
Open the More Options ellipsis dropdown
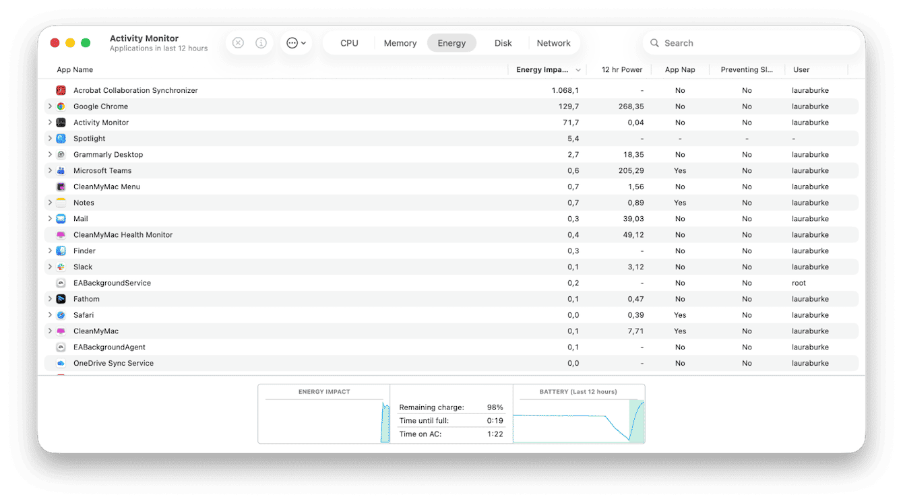pos(295,42)
